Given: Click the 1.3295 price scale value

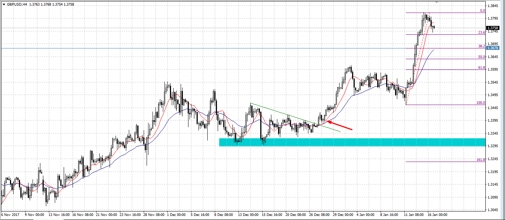Looking at the screenshot, I should tap(493, 146).
